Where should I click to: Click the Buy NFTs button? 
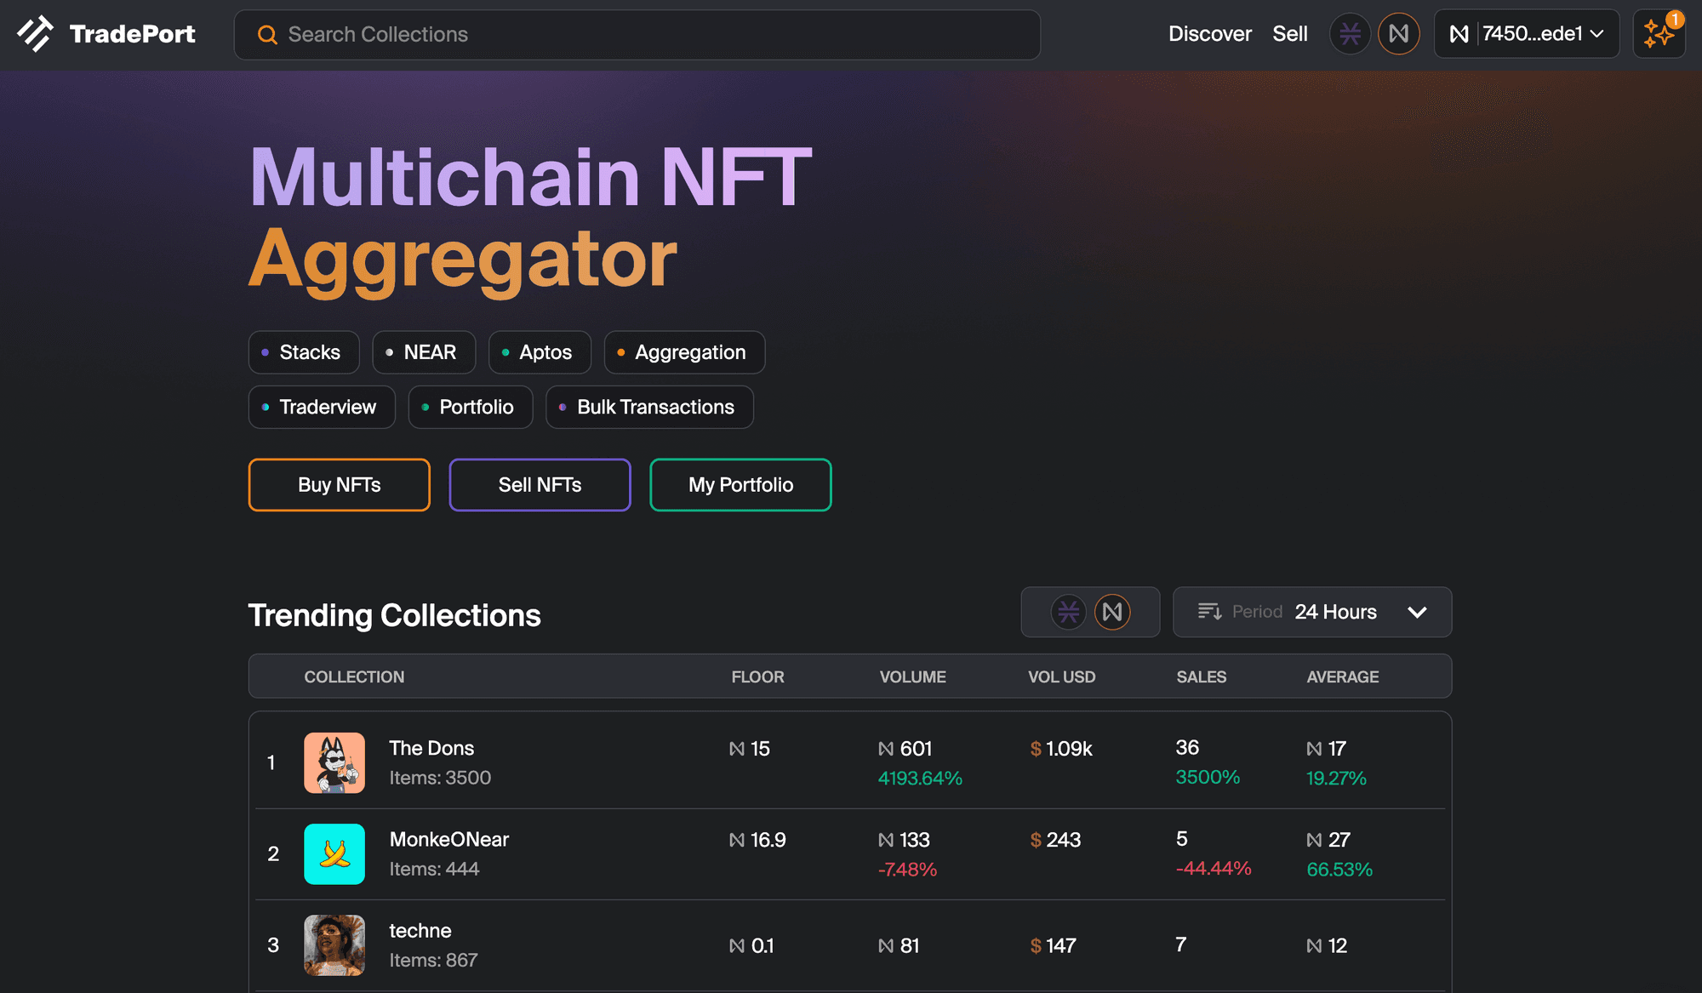pos(339,485)
